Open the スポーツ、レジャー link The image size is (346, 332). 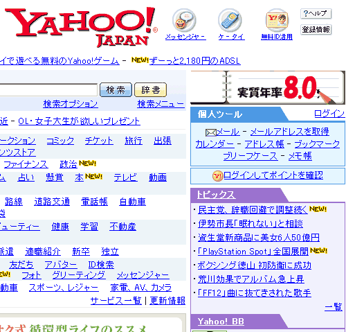tap(64, 288)
